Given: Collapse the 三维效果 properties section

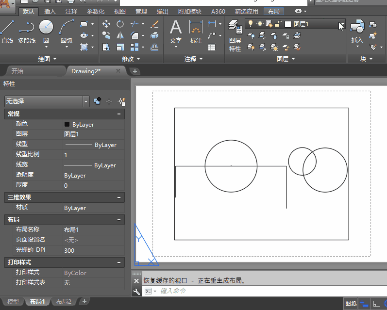Looking at the screenshot, I should pos(119,197).
